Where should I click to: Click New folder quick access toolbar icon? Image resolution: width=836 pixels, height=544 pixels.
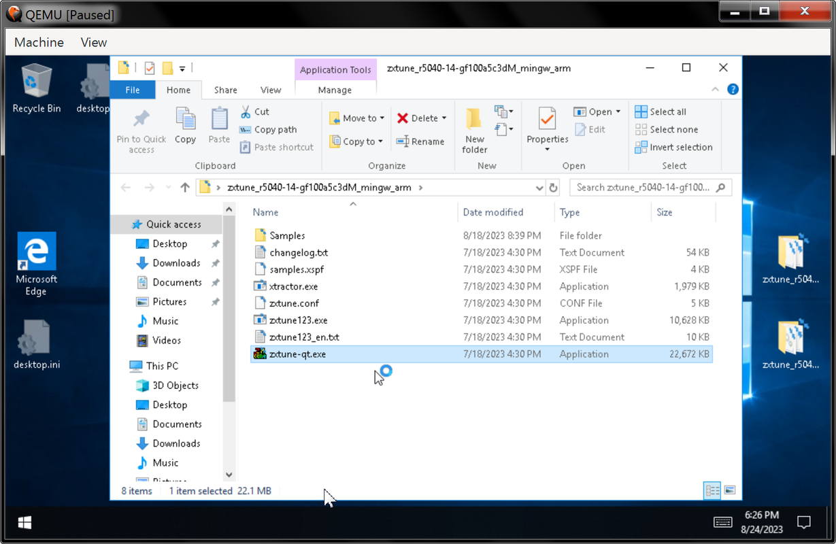(167, 68)
